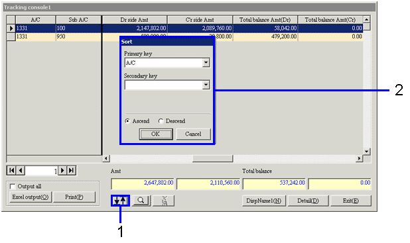Viewport: 410px width, 243px height.
Task: Select Sub A/C cell 950
Action: coord(78,36)
